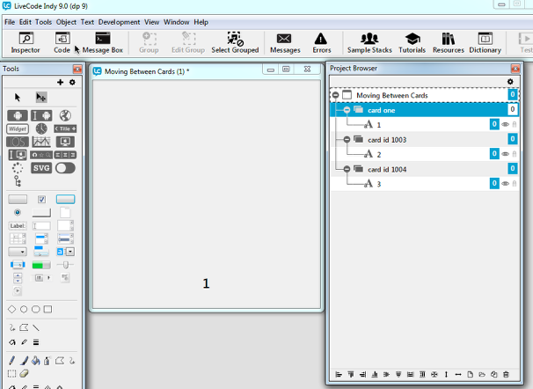
Task: Select the Clock widget
Action: pos(41,128)
